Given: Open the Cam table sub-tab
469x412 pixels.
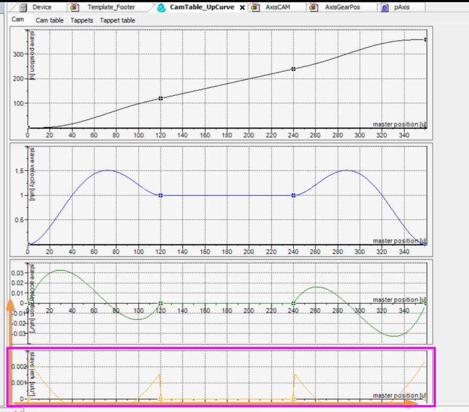Looking at the screenshot, I should tap(50, 20).
